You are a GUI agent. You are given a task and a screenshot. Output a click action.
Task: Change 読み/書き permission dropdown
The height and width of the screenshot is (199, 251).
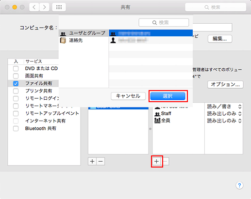[x=224, y=107]
